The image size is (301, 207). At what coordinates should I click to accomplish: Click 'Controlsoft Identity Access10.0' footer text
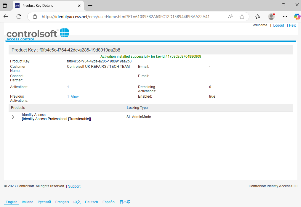click(273, 186)
